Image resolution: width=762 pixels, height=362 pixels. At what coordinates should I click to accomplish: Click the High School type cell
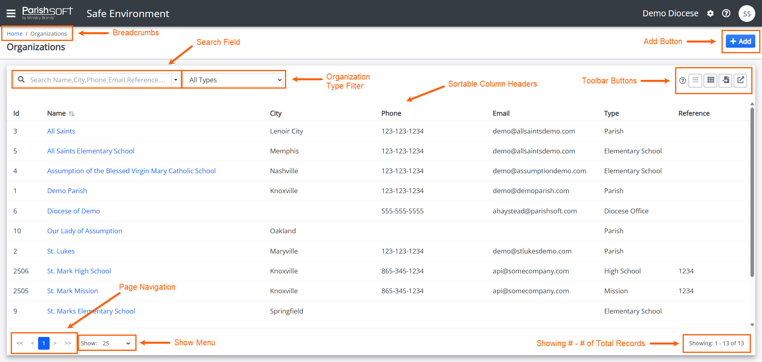pos(622,271)
